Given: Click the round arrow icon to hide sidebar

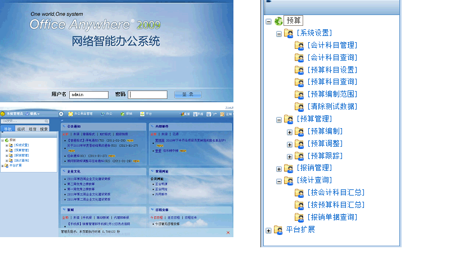Looking at the screenshot, I should tap(61, 114).
